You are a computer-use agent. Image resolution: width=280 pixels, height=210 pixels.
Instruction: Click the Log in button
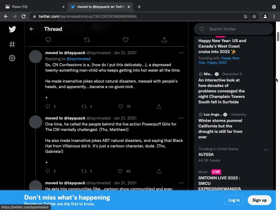coord(234,200)
